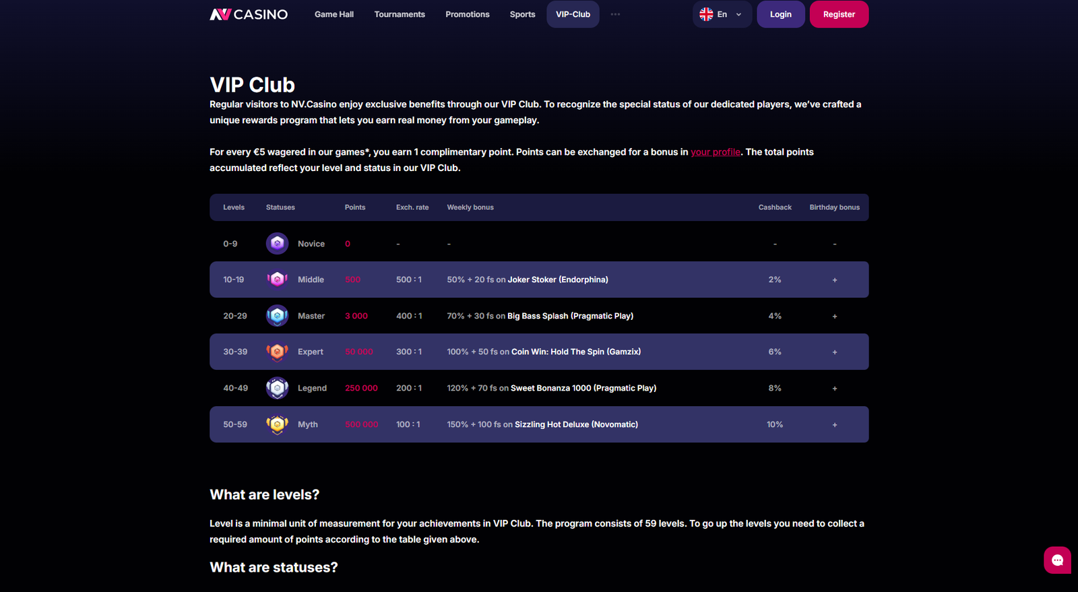Click the Sizzling Hot Deluxe weekly bonus text
This screenshot has height=592, width=1078.
(576, 424)
